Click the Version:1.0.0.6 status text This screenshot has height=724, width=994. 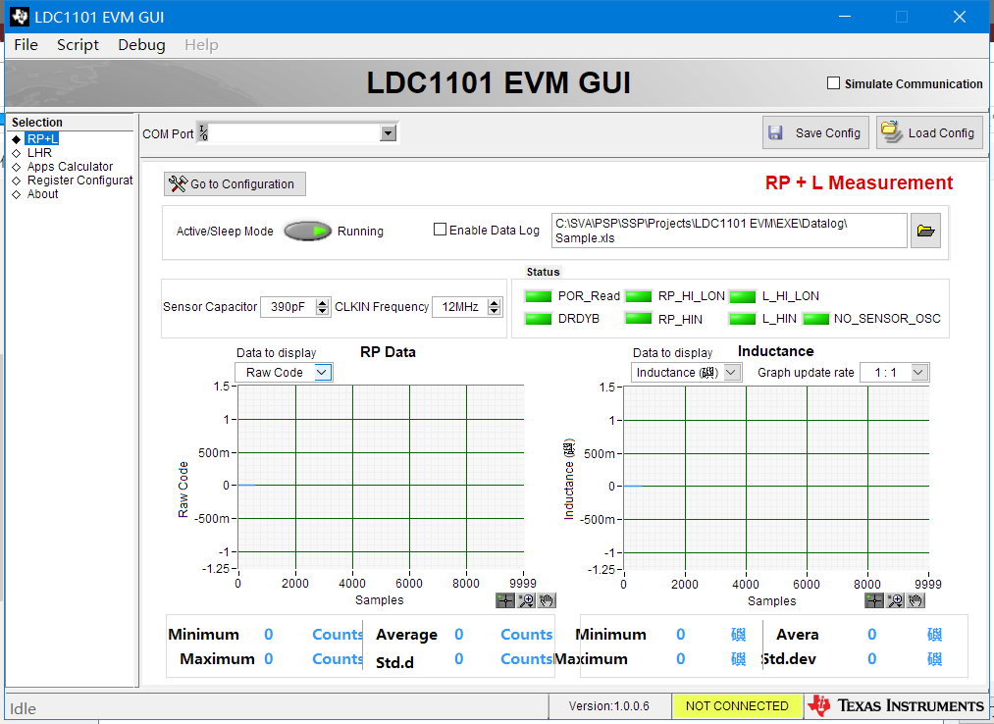[x=608, y=705]
